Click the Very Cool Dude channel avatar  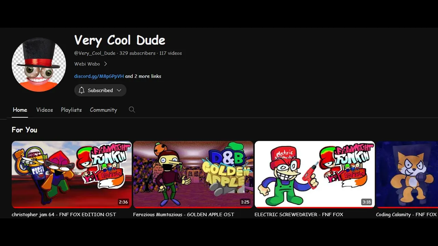(39, 65)
